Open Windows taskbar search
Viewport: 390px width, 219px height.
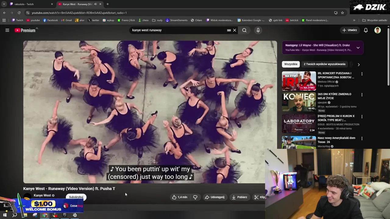(15, 215)
